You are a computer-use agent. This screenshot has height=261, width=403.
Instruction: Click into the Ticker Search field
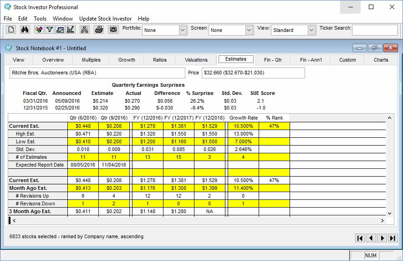click(375, 30)
